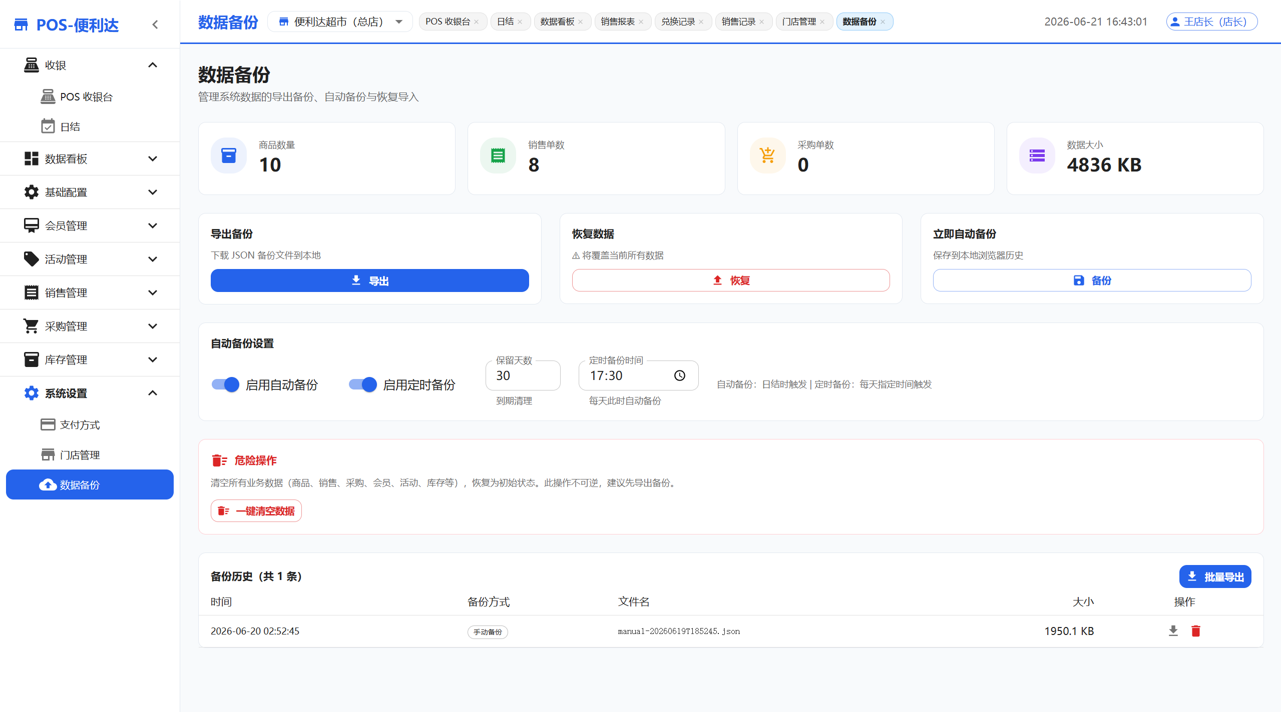
Task: Open the 王店长（店长） user menu
Action: 1211,21
